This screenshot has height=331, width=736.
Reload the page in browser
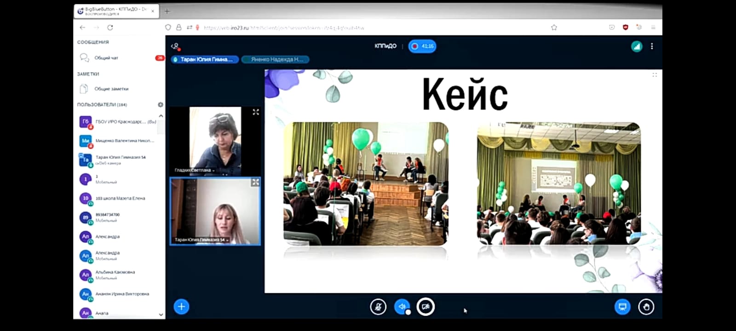pos(110,28)
